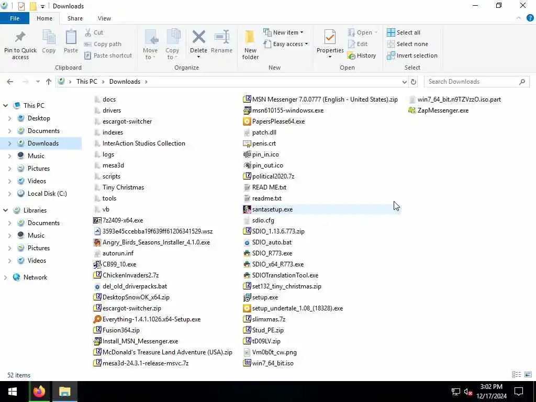Go up one folder level arrow
Image resolution: width=536 pixels, height=402 pixels.
[x=49, y=82]
